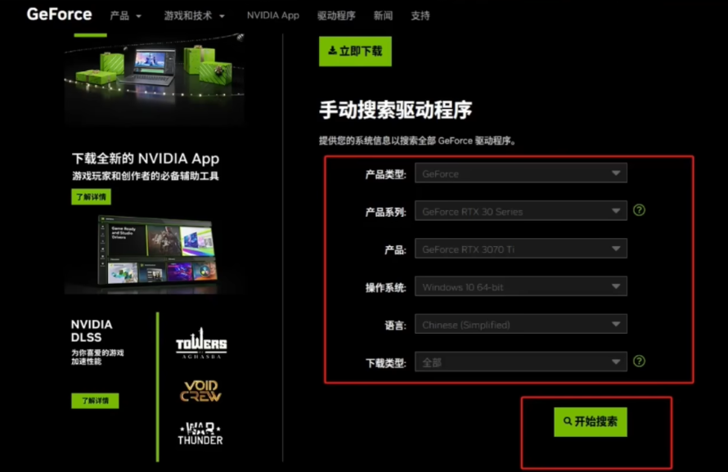Click help icon beside 下载类型 dropdown

(x=640, y=361)
